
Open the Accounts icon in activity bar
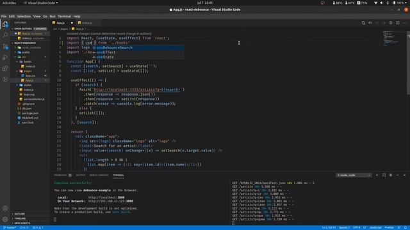[5, 208]
